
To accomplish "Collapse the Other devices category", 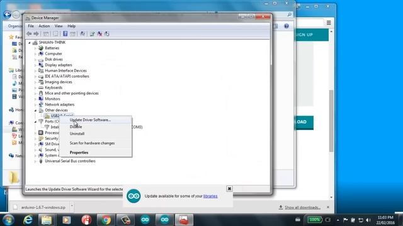I will (35, 110).
